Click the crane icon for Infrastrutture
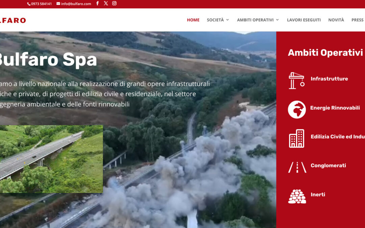 click(297, 80)
